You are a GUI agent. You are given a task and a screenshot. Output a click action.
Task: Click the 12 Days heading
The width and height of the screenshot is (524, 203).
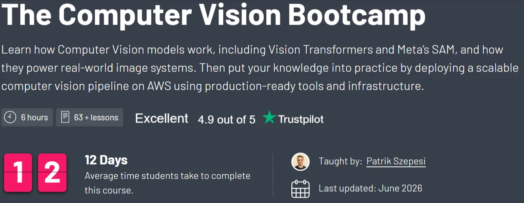click(106, 160)
